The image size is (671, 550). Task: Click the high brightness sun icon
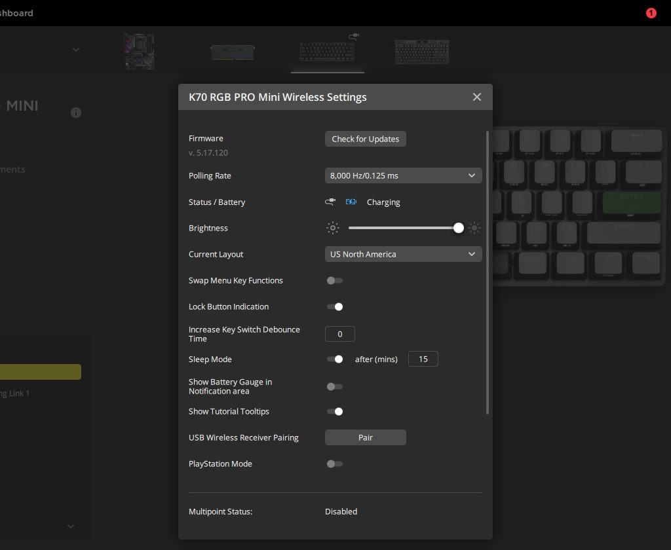[474, 228]
